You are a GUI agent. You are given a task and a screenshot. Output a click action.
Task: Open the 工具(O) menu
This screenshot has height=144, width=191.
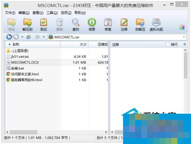click(x=52, y=13)
